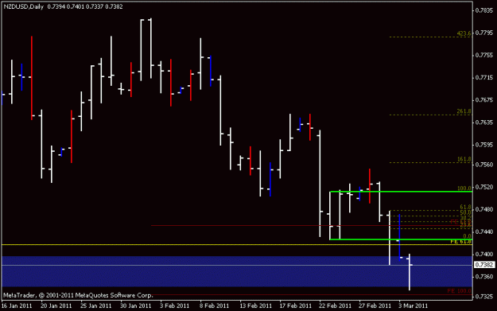Click the NZDUSD,Daily chart title
Image resolution: width=497 pixels, height=311 pixels.
tap(23, 6)
